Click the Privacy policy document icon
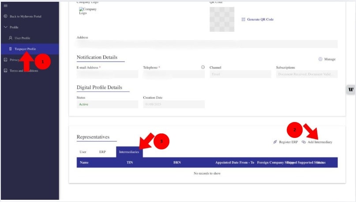The image size is (356, 202). (x=5, y=60)
